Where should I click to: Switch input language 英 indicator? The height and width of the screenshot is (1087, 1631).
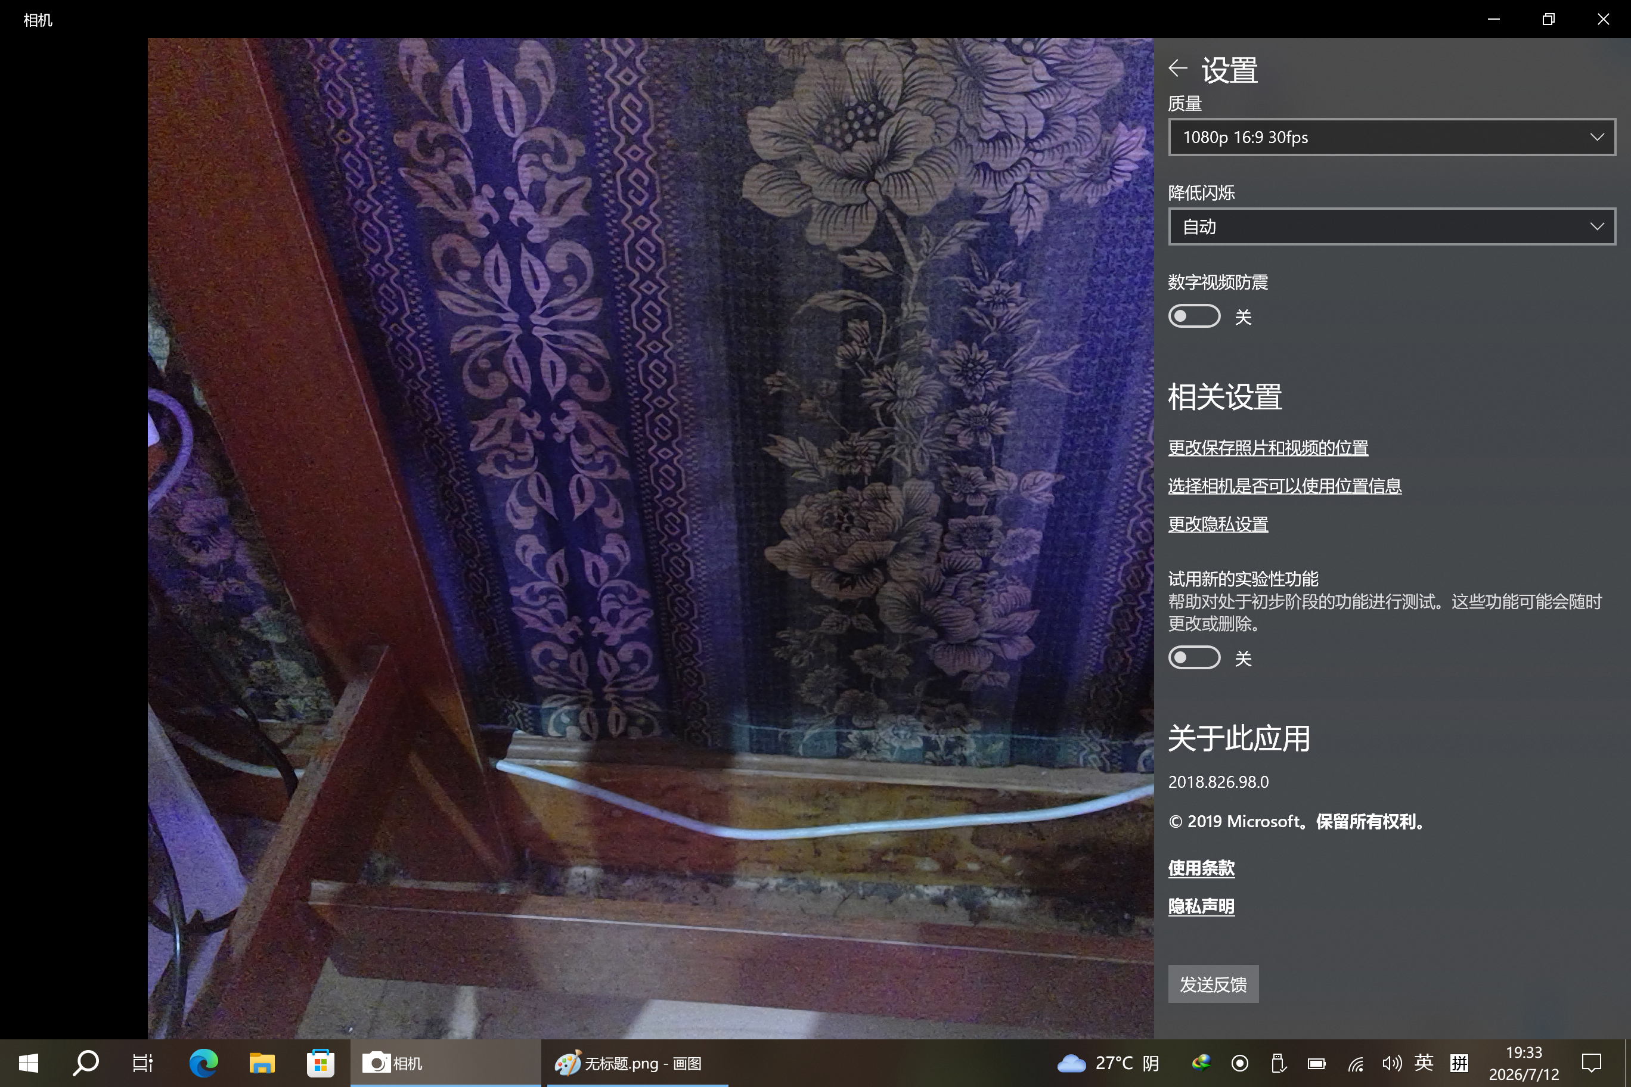pyautogui.click(x=1424, y=1063)
